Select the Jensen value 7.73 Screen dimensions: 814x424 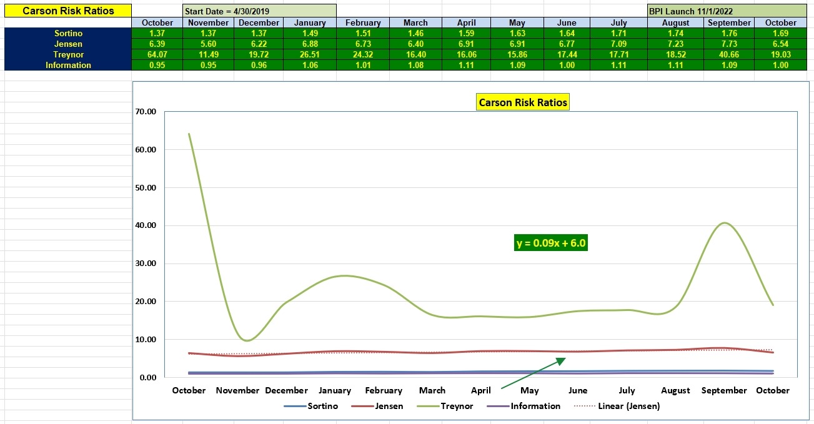coord(729,44)
